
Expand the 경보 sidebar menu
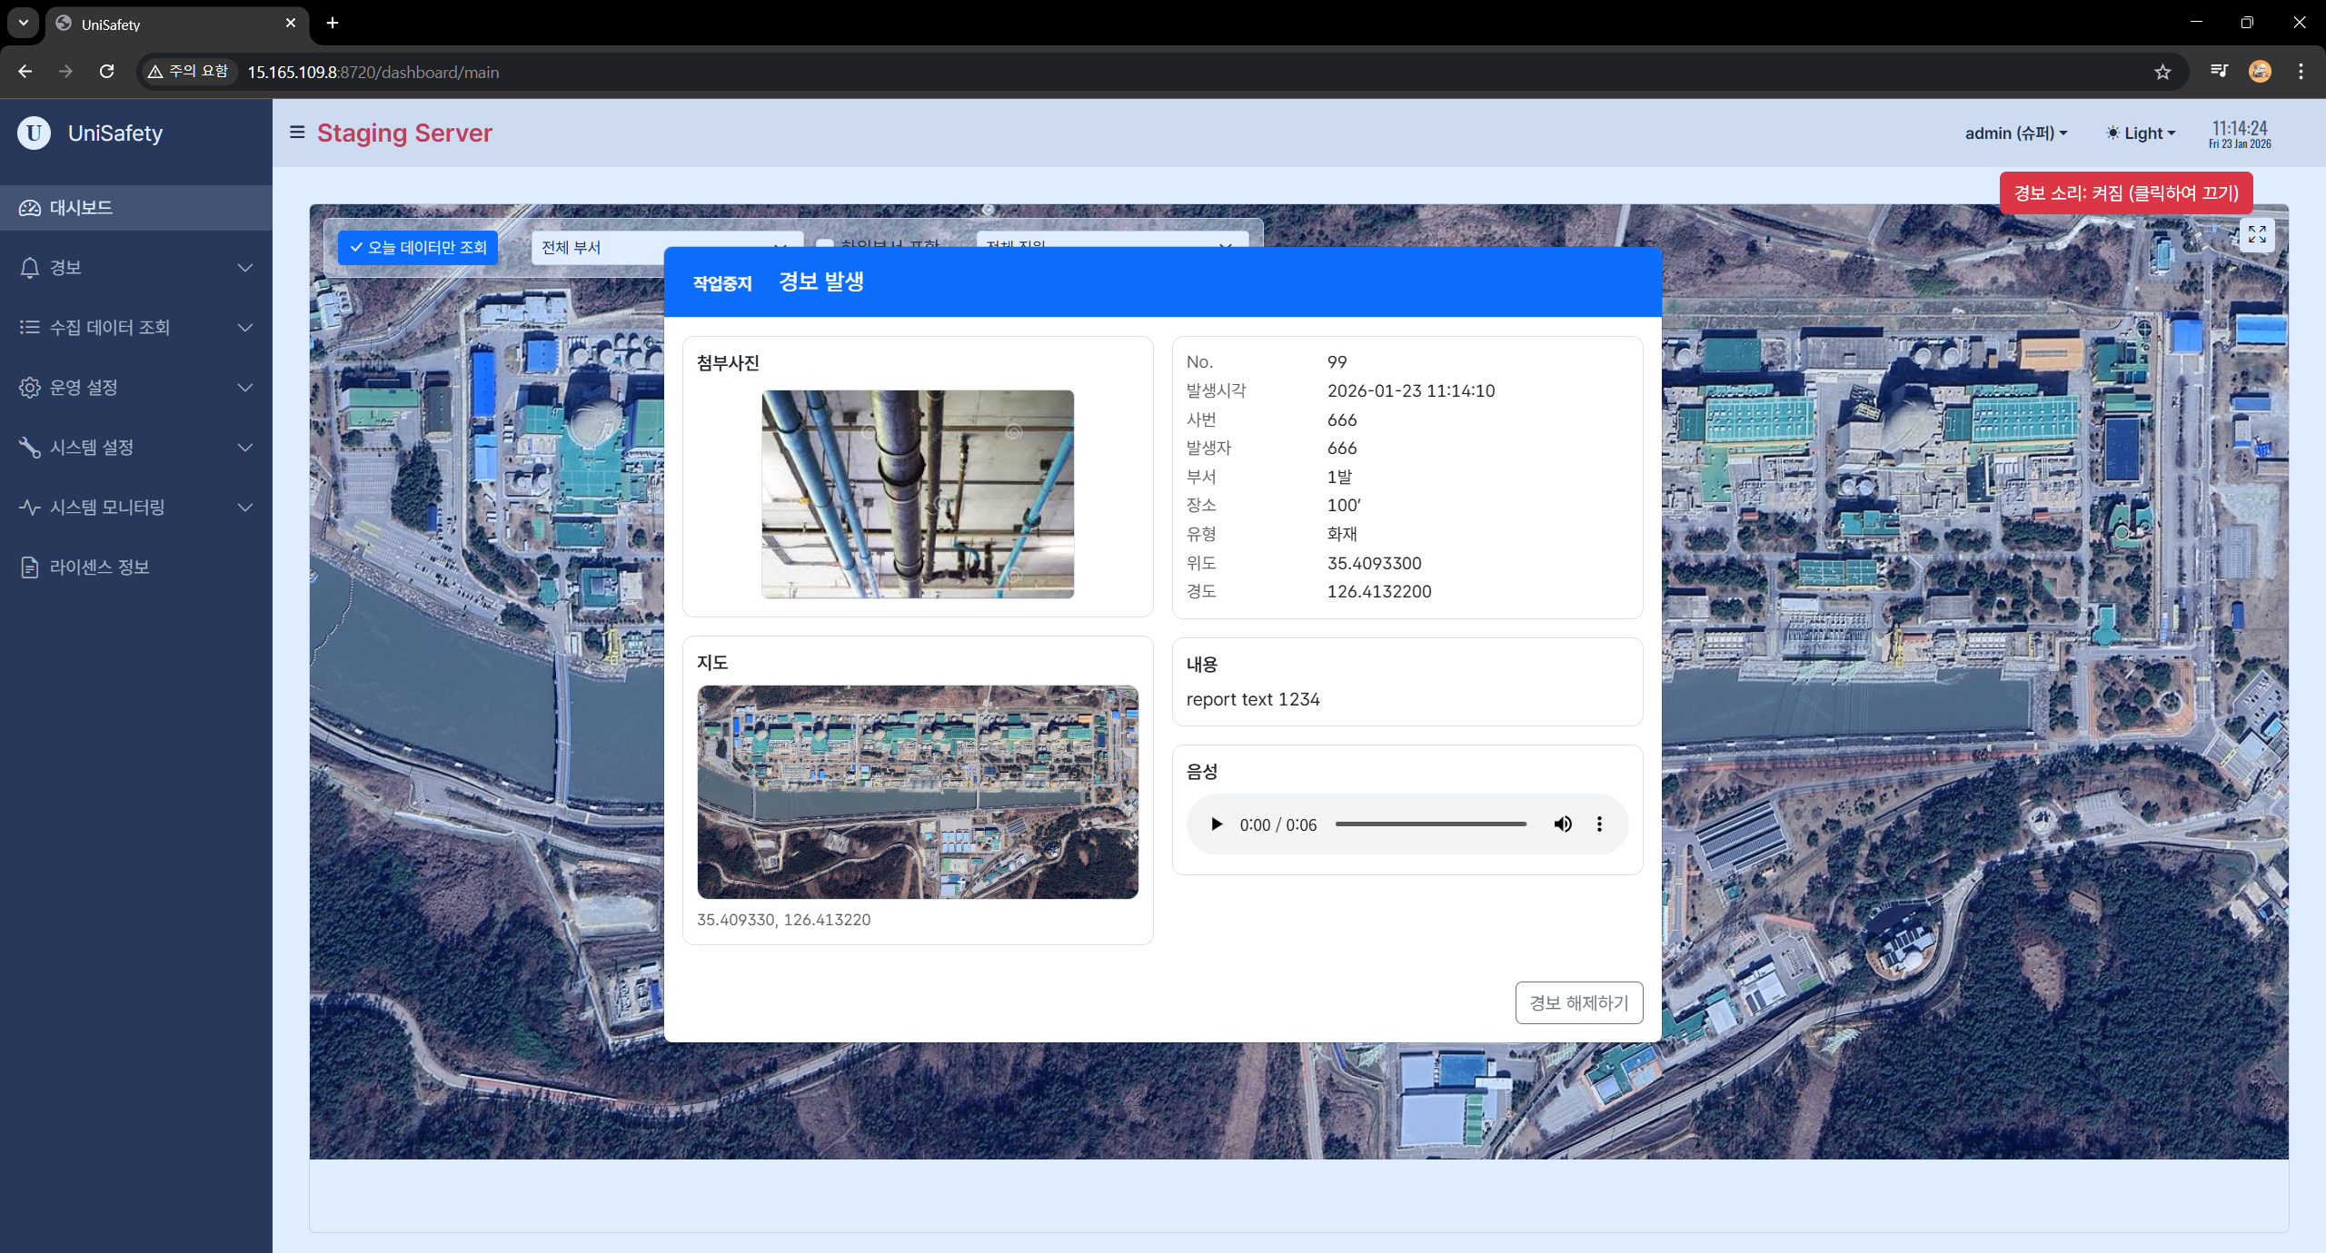136,268
